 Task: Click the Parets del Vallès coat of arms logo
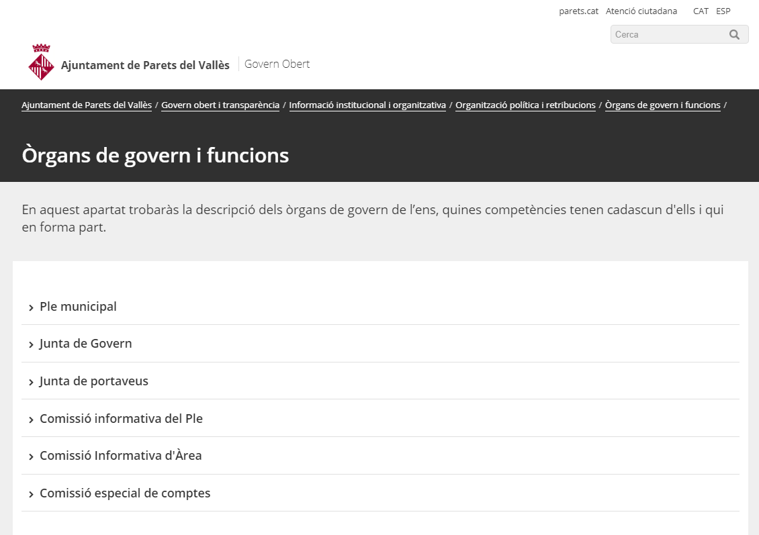point(42,63)
